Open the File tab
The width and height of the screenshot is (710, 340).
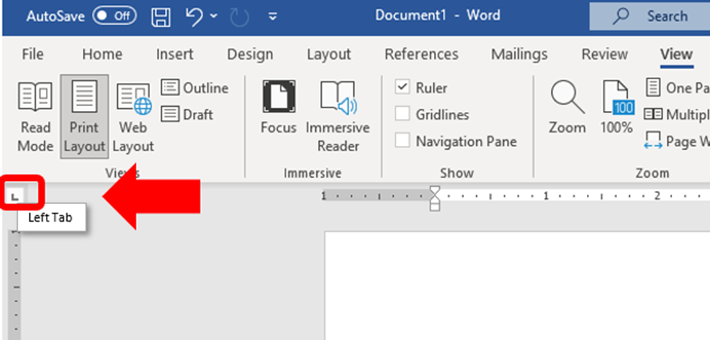(x=33, y=54)
